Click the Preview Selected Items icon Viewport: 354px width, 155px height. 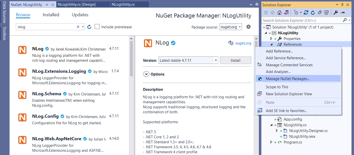342,12
